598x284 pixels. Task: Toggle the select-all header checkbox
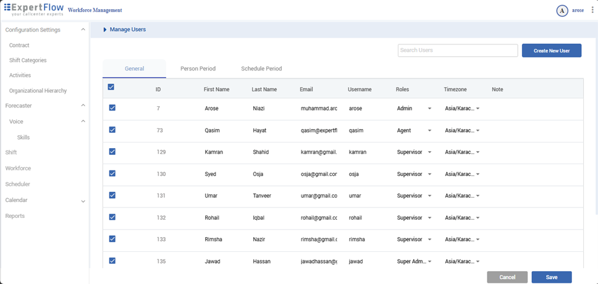tap(111, 88)
